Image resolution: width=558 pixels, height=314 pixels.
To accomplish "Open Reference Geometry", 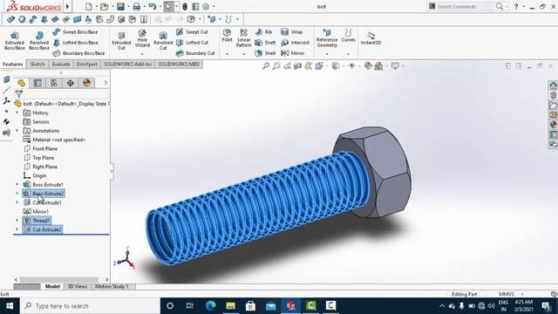I will pyautogui.click(x=327, y=38).
